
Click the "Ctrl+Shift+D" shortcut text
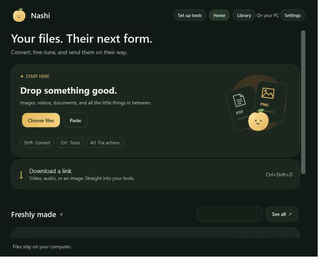click(279, 175)
